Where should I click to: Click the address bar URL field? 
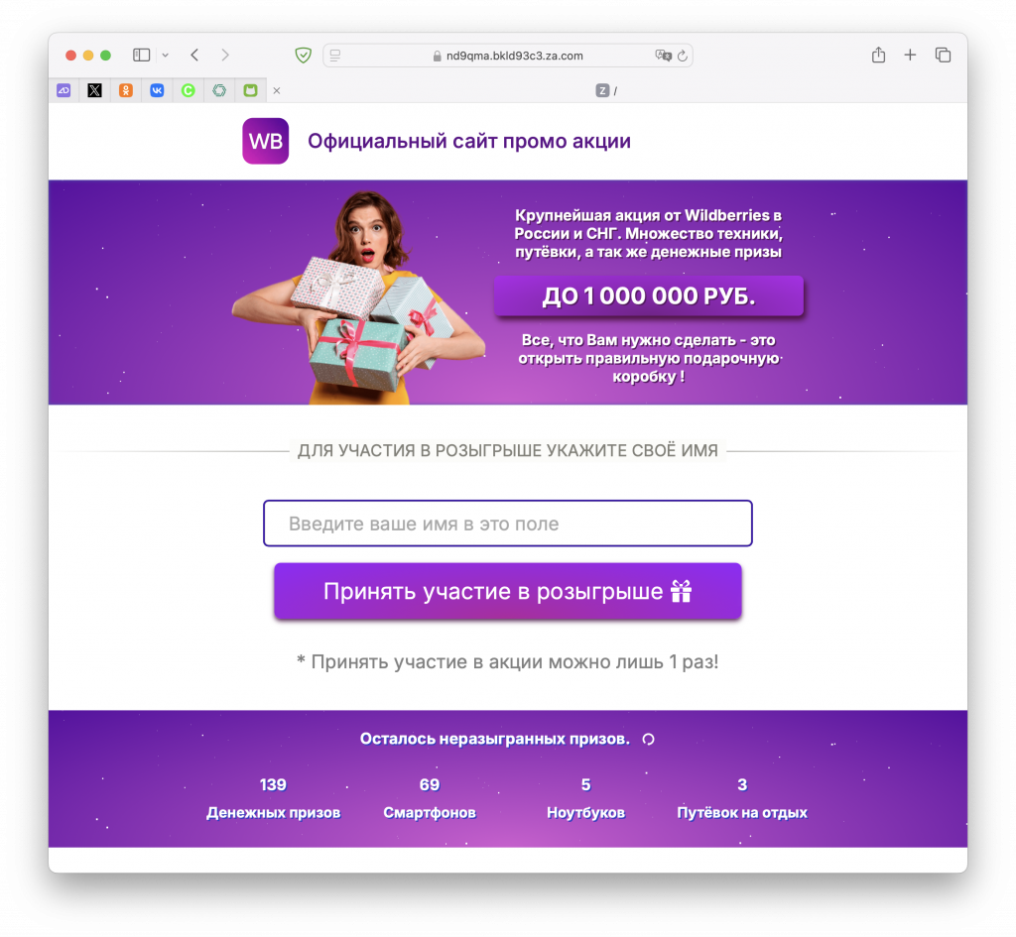tap(508, 56)
